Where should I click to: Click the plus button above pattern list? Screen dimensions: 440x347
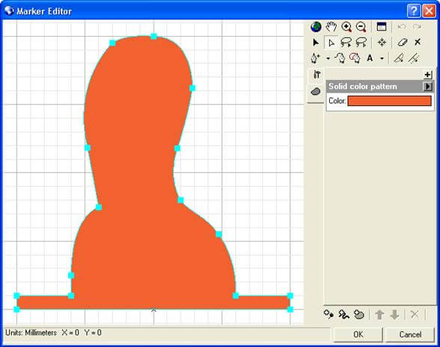[427, 75]
